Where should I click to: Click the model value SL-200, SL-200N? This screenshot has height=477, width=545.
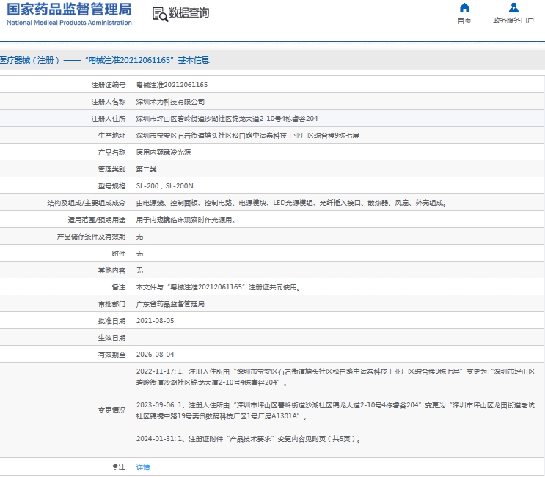pos(165,185)
